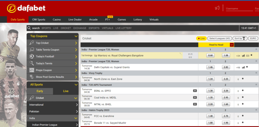The width and height of the screenshot is (259, 127).
Task: Collapse the All Sports panel
Action: (76, 85)
